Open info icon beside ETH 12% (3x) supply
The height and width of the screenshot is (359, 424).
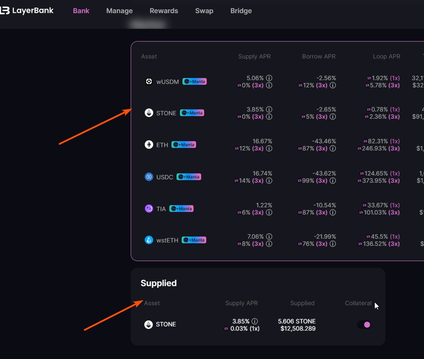269,149
